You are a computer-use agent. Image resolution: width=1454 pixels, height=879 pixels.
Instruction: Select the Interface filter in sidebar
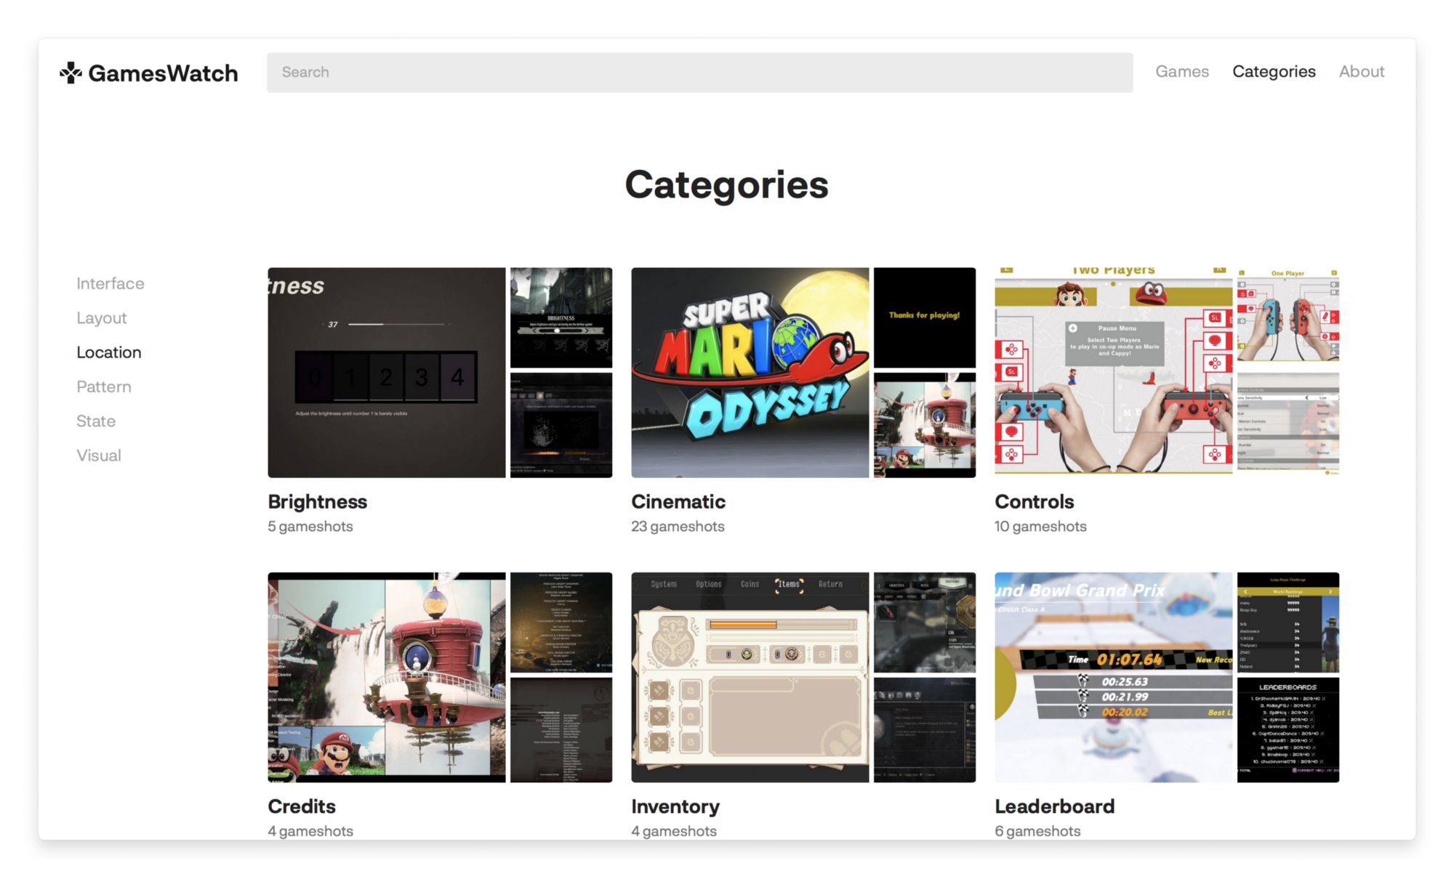point(110,283)
